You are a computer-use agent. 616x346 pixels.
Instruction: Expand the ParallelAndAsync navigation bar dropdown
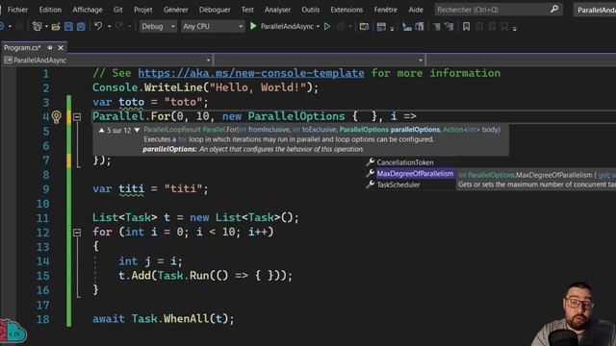tap(208, 60)
